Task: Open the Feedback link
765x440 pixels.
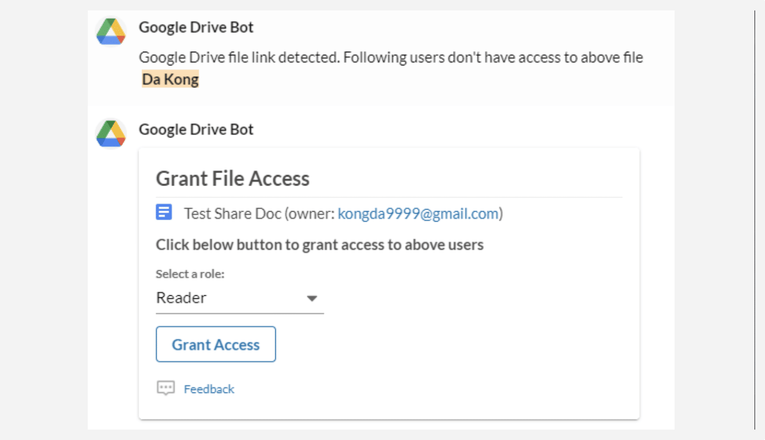Action: pyautogui.click(x=209, y=389)
